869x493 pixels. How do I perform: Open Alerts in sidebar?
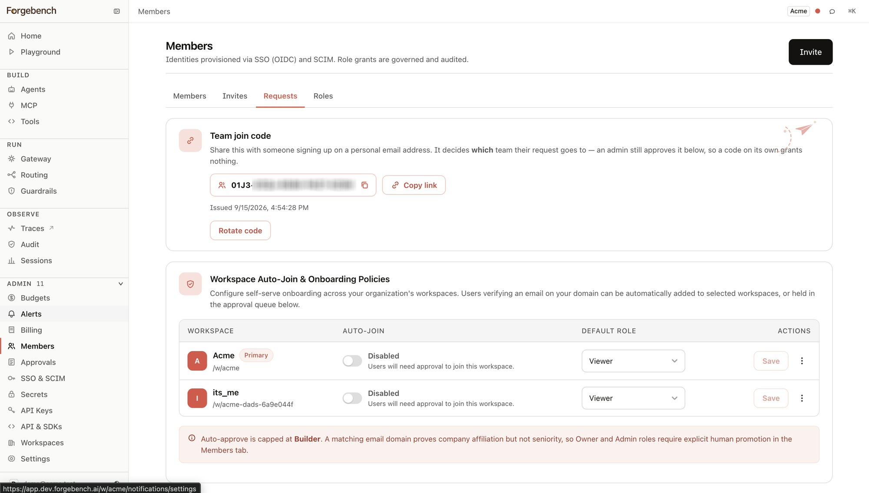tap(64, 314)
